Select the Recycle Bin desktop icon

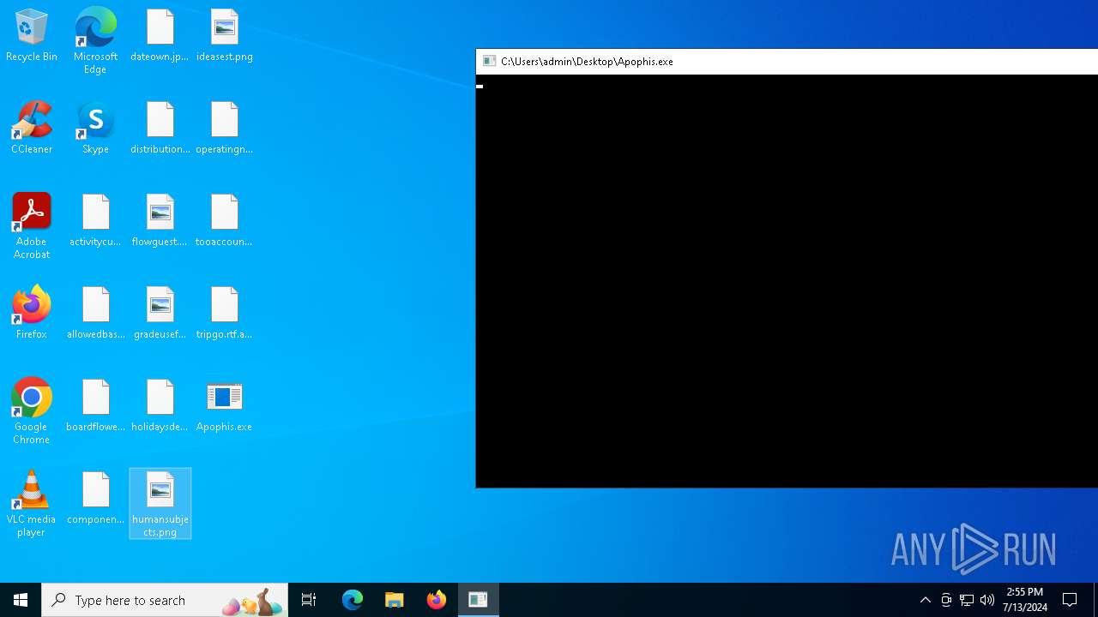tap(32, 36)
